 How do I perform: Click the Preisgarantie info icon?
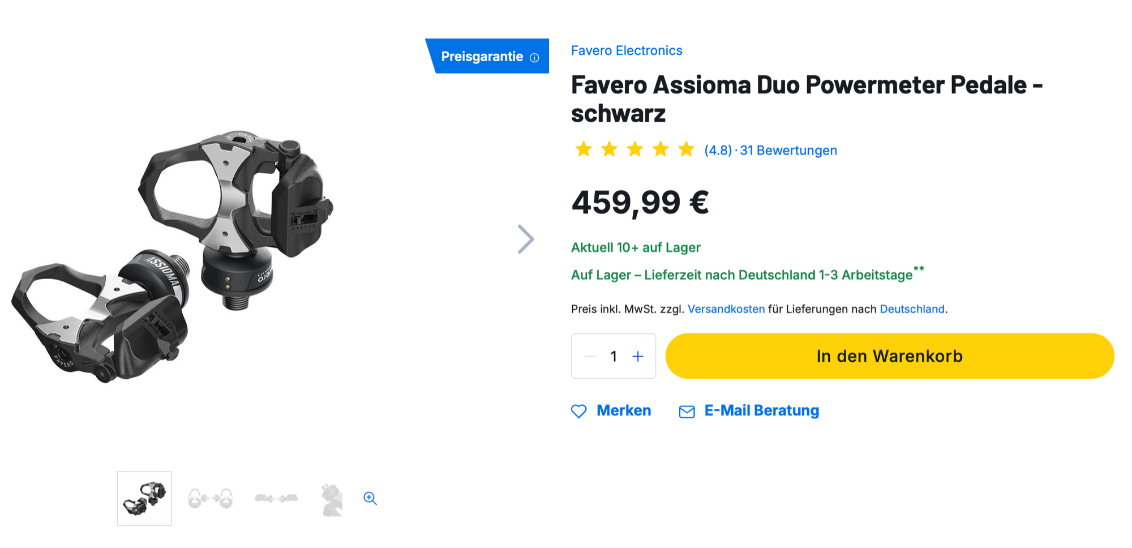point(534,58)
